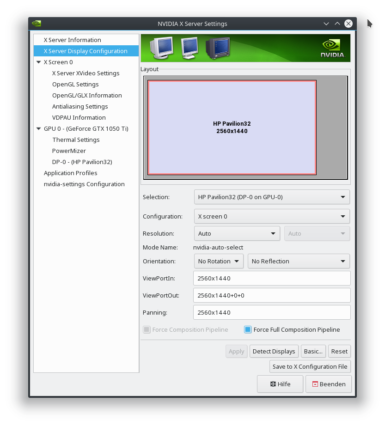Click the ViewPortIn input field
The width and height of the screenshot is (385, 426).
click(272, 278)
